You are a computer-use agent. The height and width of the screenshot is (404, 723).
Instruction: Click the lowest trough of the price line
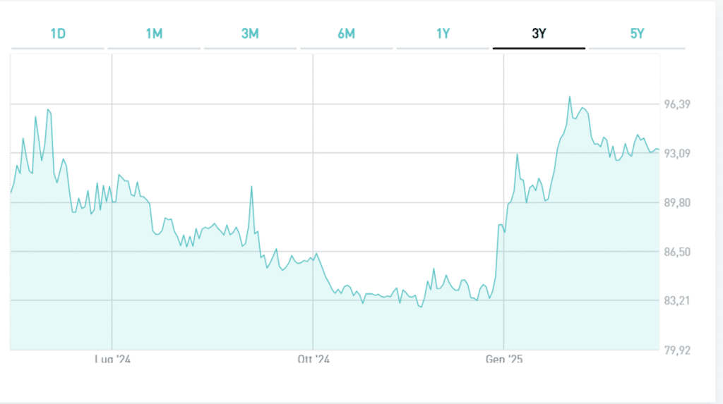coord(421,307)
